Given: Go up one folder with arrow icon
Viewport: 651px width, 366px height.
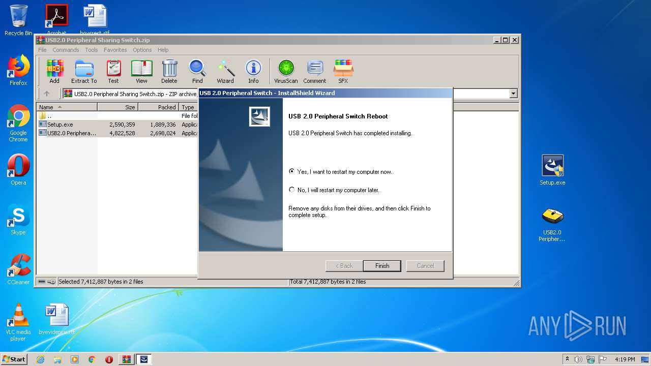Looking at the screenshot, I should tap(47, 94).
